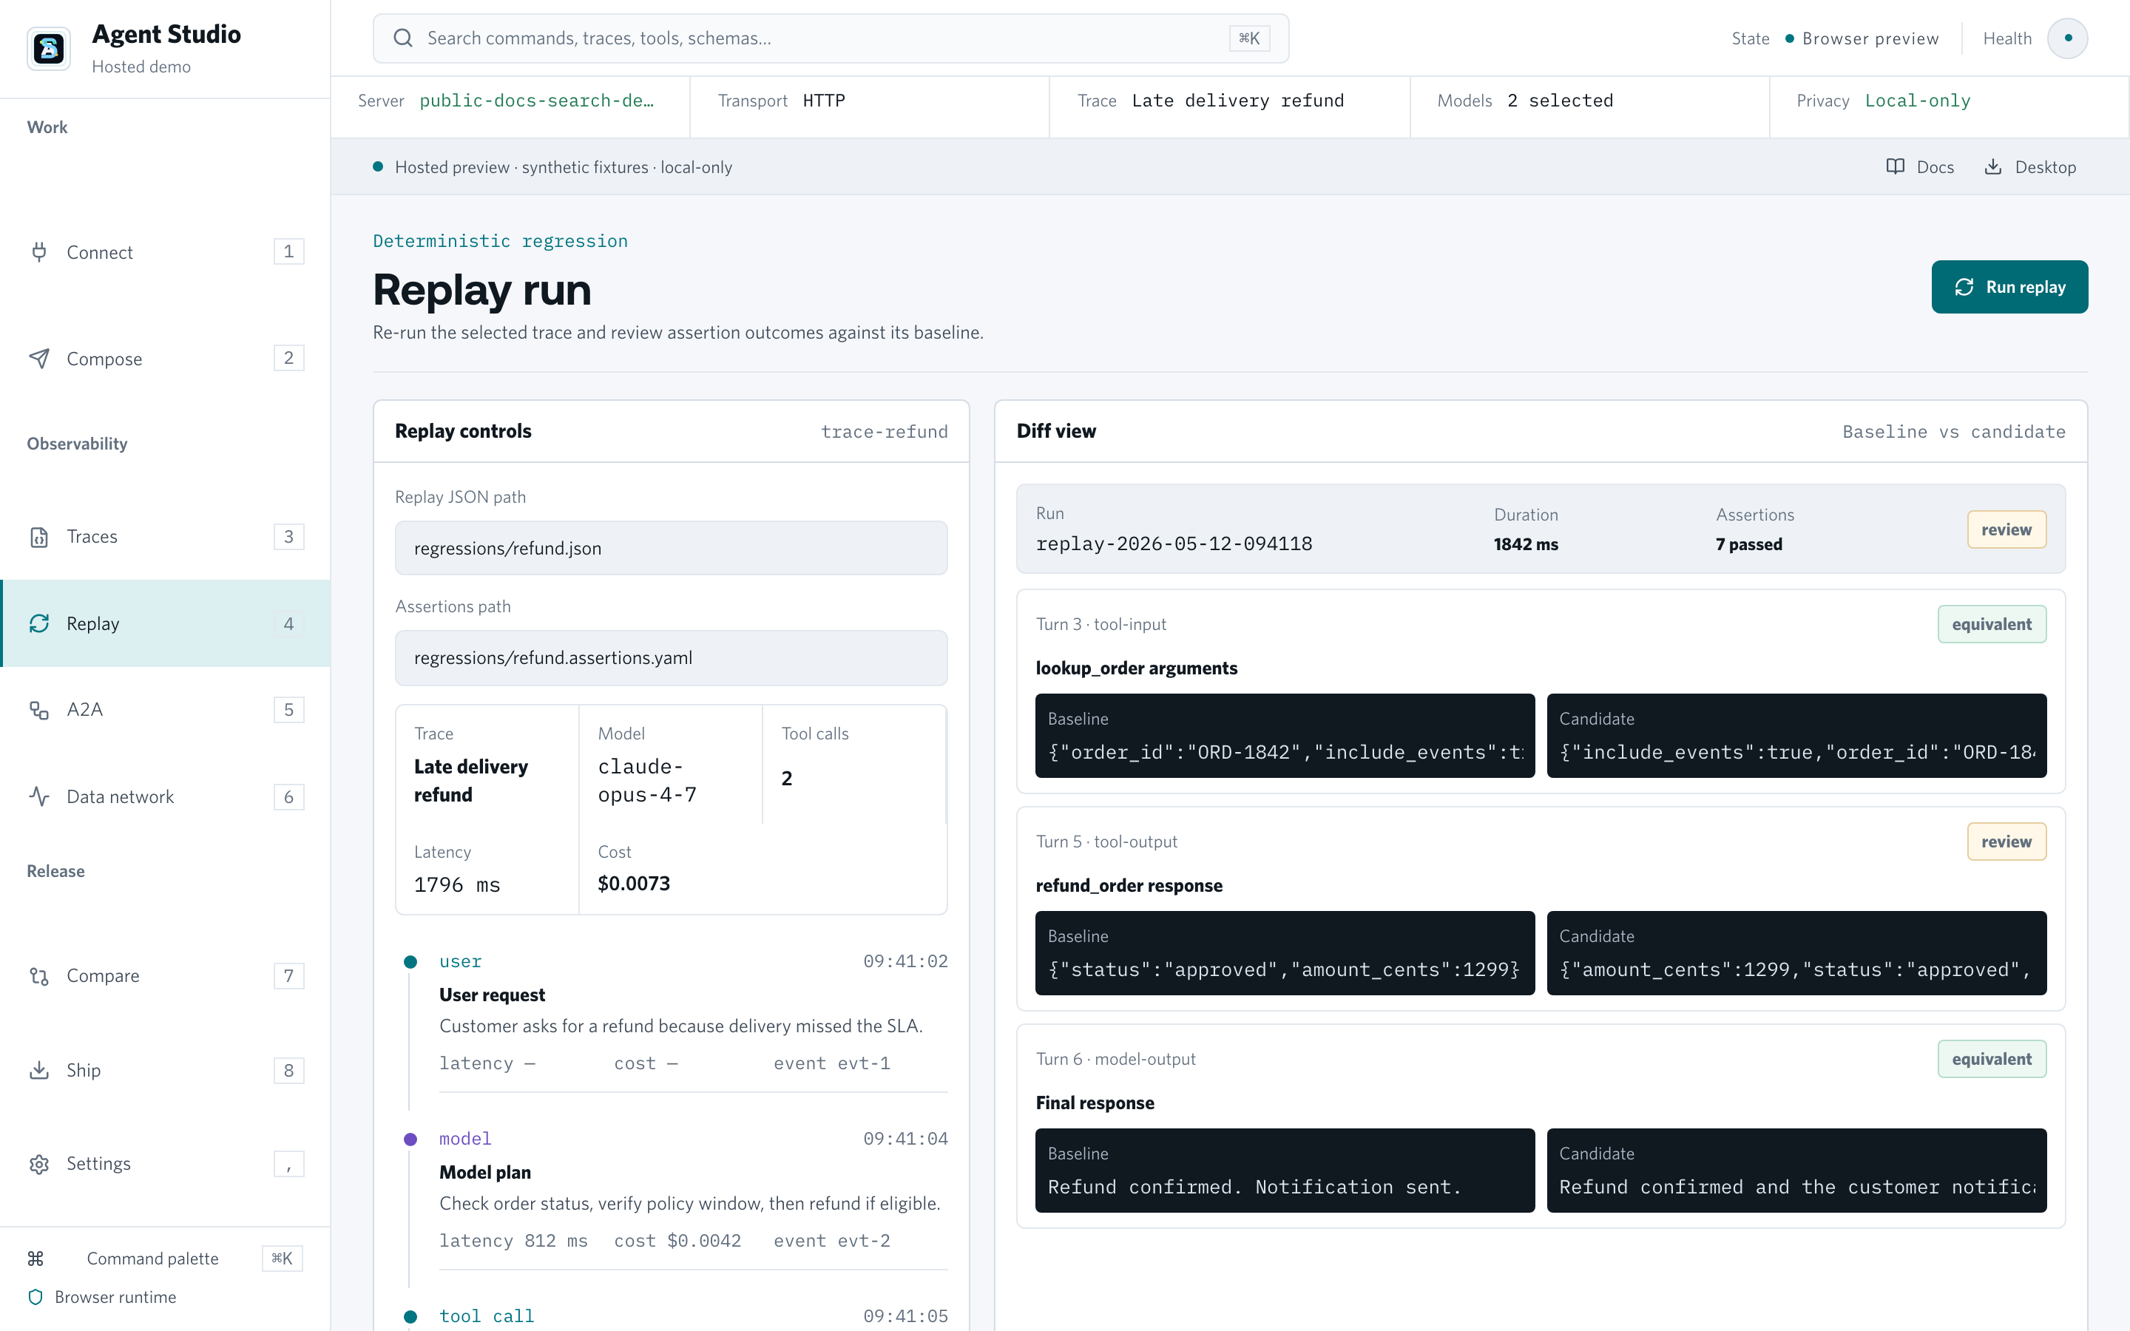The height and width of the screenshot is (1331, 2130).
Task: Click the Desktop download icon
Action: coord(1992,166)
